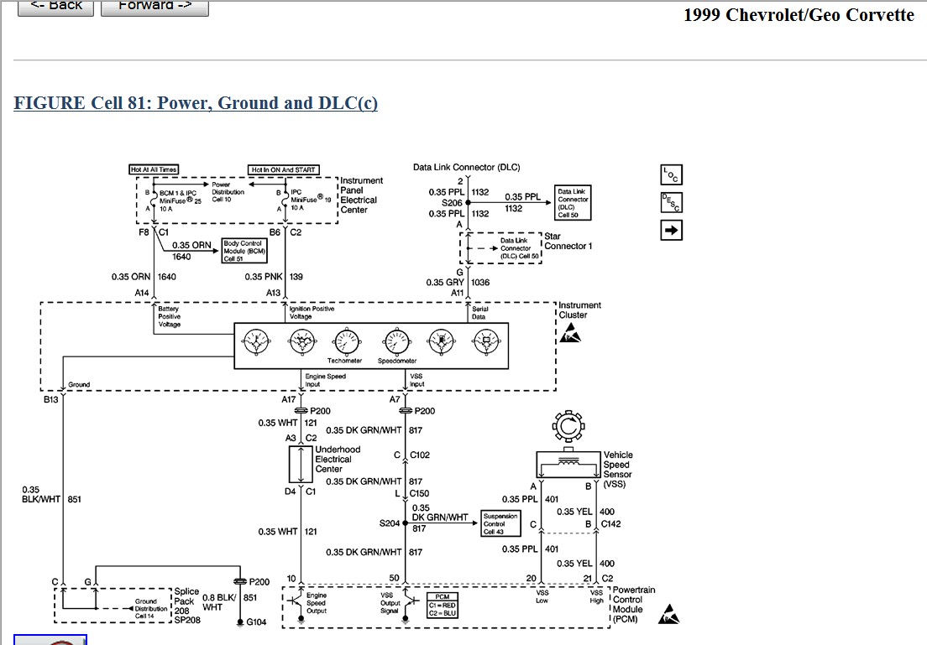Screen dimensions: 927x645
Task: Click the LOC location icon
Action: tap(671, 174)
